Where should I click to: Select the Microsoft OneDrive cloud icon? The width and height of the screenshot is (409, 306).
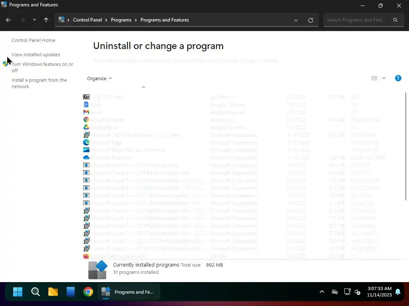tap(86, 157)
